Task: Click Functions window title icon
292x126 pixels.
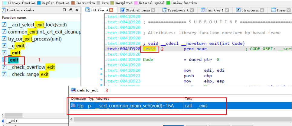Action: point(4,10)
